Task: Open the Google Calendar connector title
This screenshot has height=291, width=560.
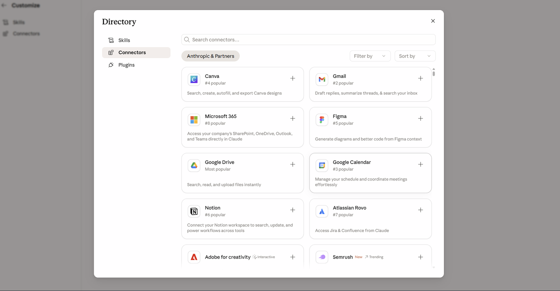Action: pyautogui.click(x=352, y=162)
